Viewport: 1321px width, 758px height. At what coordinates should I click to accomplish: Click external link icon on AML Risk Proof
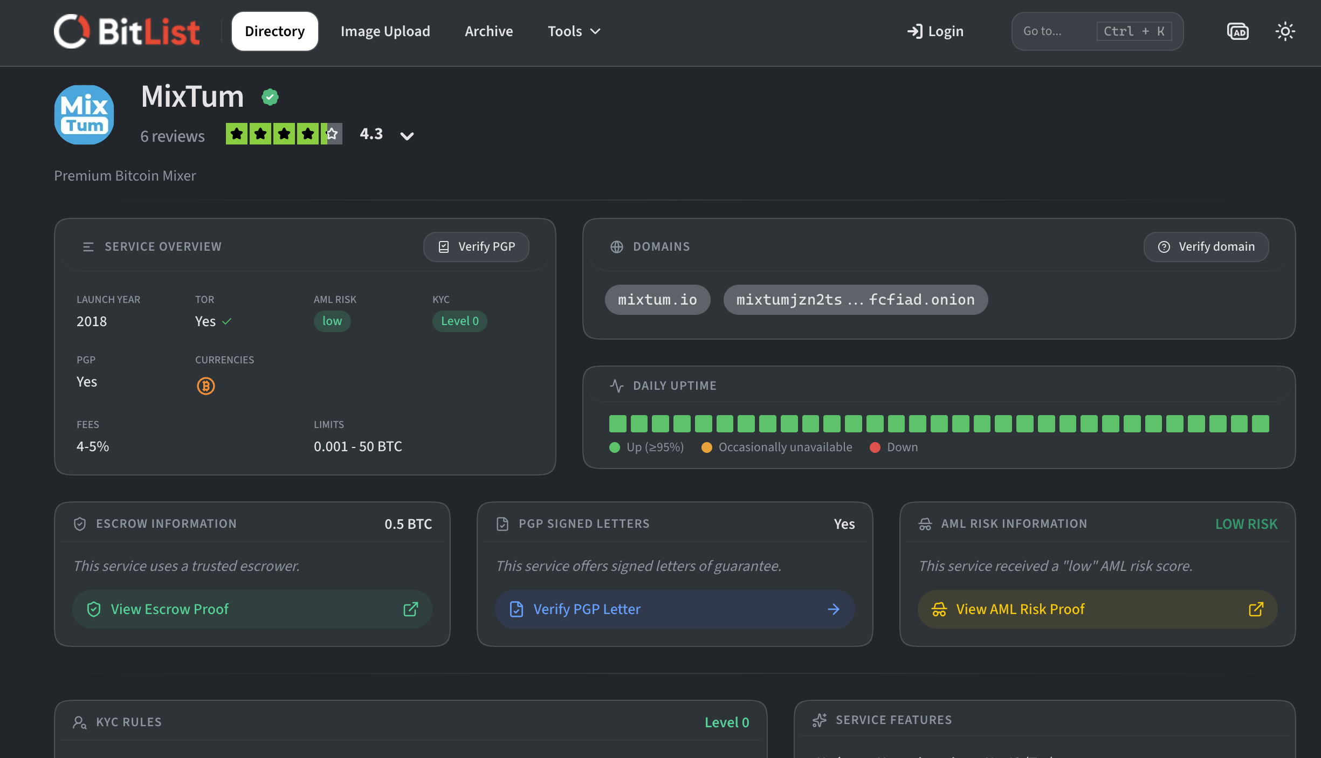point(1256,609)
